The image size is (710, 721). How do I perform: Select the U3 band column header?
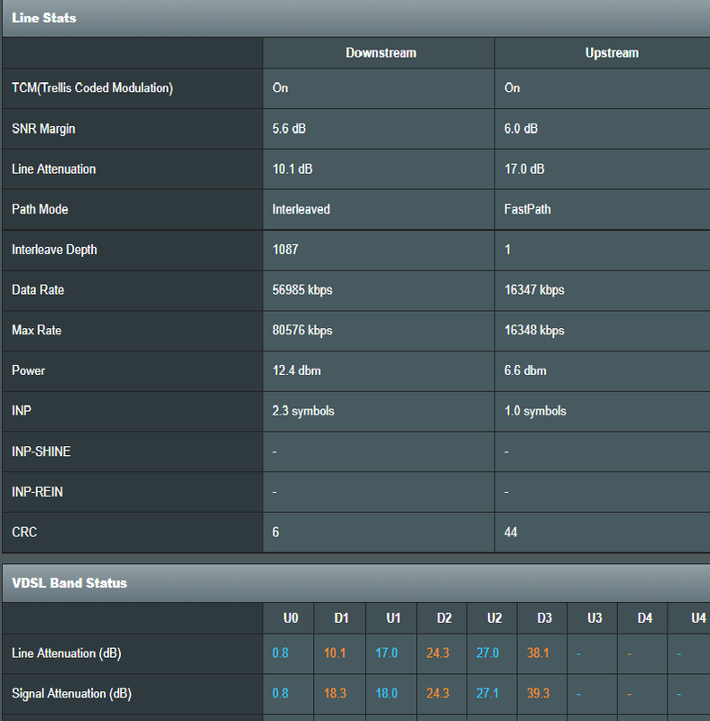595,618
